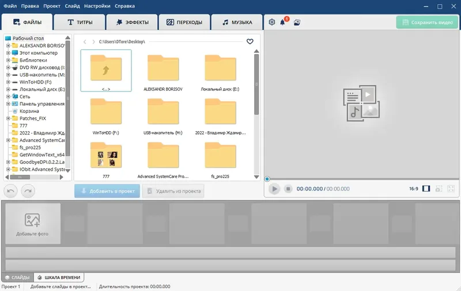Image resolution: width=461 pixels, height=291 pixels.
Task: Switch to ФАЙЛЫ tab
Action: point(27,22)
